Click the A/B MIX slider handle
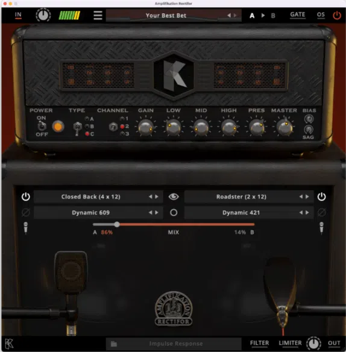Screen dimensions: 346x352 click(x=117, y=224)
